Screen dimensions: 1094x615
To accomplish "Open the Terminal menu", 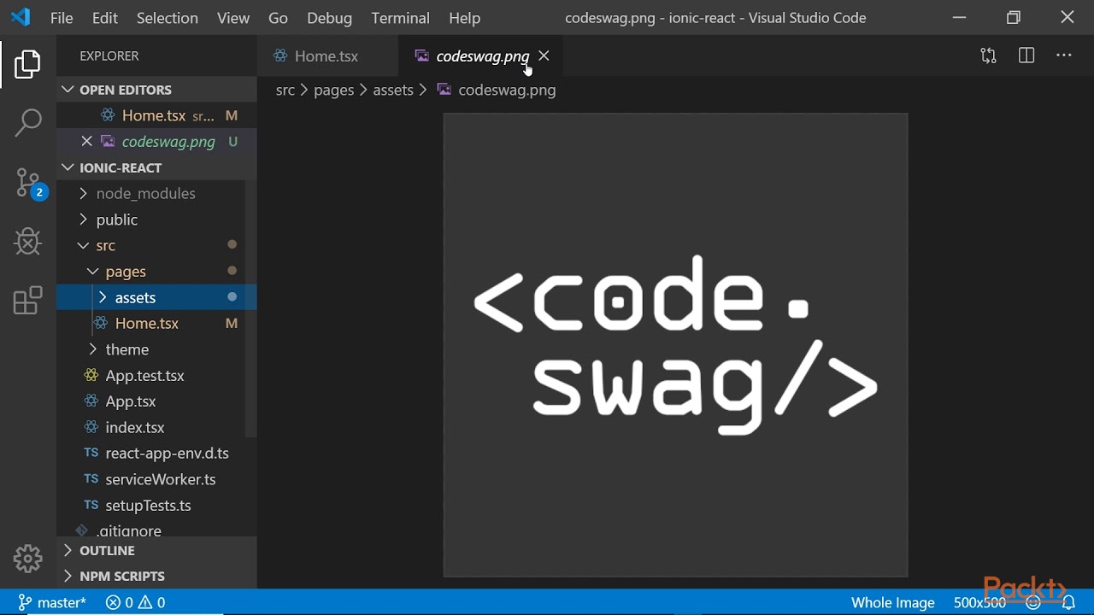I will (x=401, y=18).
